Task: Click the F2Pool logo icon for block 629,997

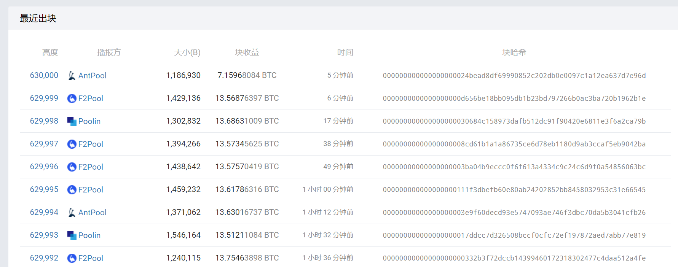Action: pos(72,144)
